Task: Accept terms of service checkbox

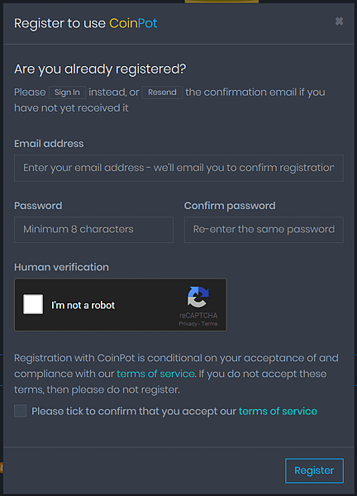Action: [20, 411]
